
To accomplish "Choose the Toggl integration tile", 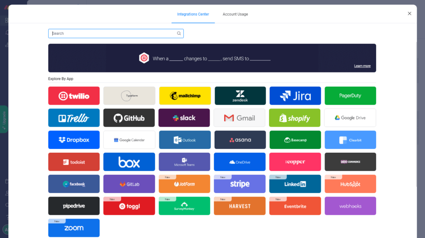I will [129, 206].
